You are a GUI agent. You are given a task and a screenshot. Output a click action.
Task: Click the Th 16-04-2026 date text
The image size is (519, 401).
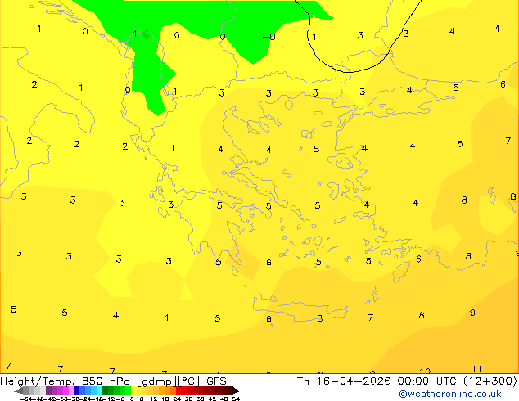tap(344, 381)
